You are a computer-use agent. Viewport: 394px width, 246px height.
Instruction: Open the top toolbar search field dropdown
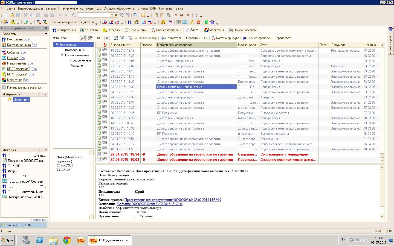pyautogui.click(x=112, y=15)
